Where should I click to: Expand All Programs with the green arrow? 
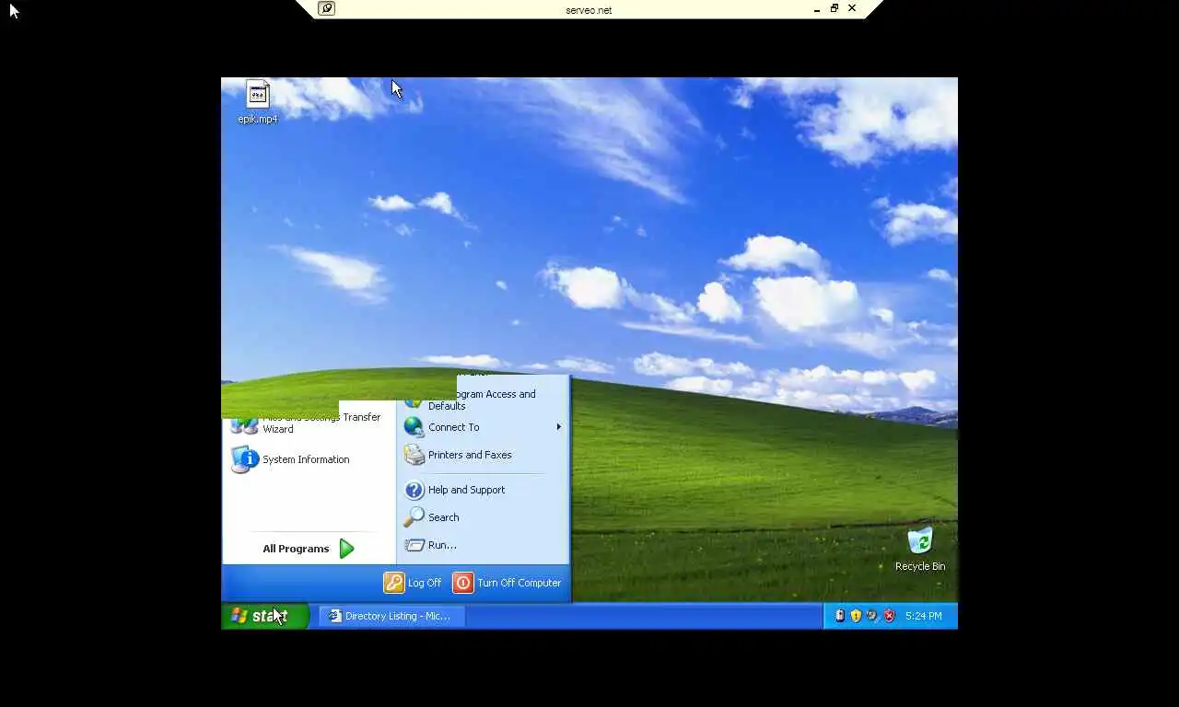point(309,549)
